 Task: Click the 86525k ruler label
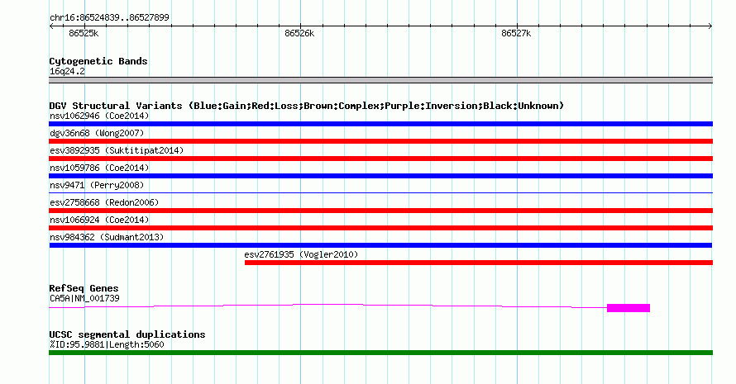pos(84,33)
